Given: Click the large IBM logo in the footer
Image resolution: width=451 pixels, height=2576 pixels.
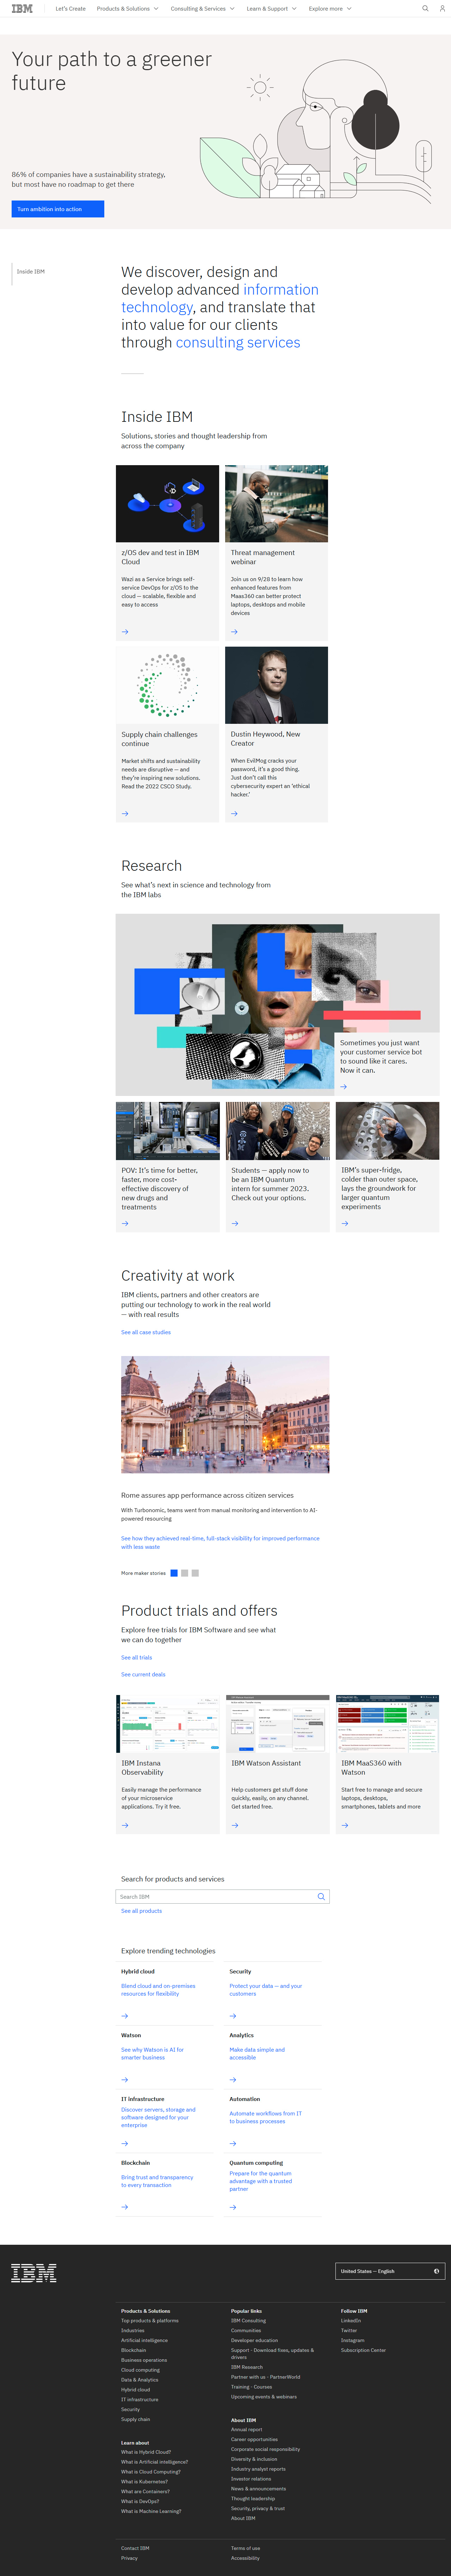Looking at the screenshot, I should [x=34, y=2273].
